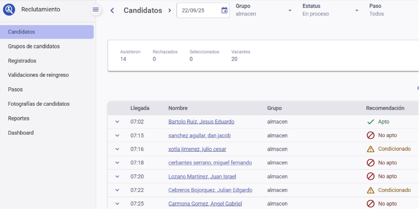Go to next day with right arrow

click(169, 10)
